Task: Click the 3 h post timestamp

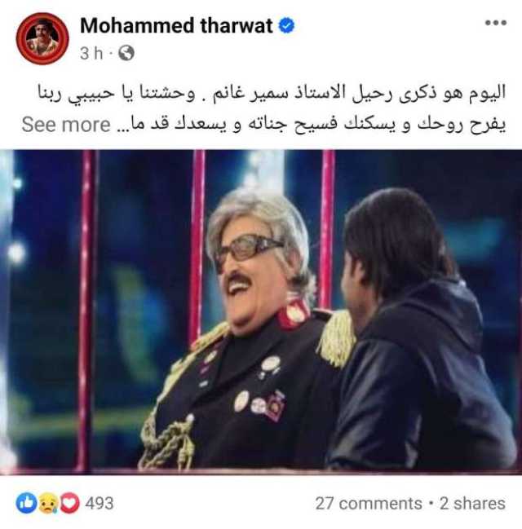Action: point(91,53)
